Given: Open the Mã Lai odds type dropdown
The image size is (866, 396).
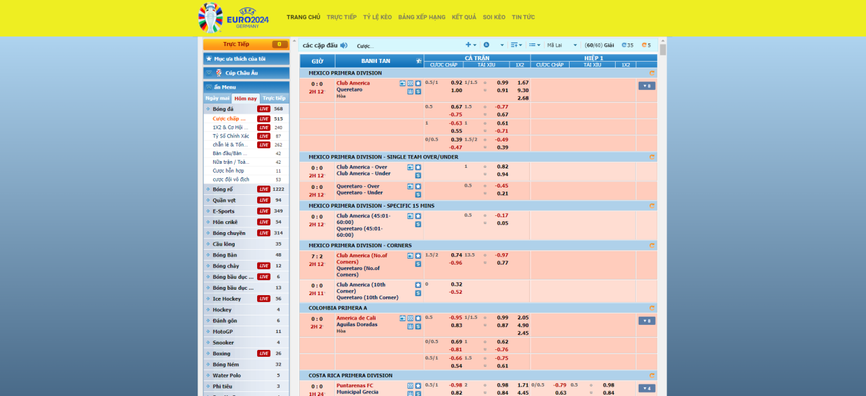Looking at the screenshot, I should (x=562, y=45).
